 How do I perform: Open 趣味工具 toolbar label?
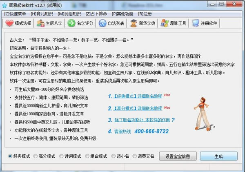[178, 23]
